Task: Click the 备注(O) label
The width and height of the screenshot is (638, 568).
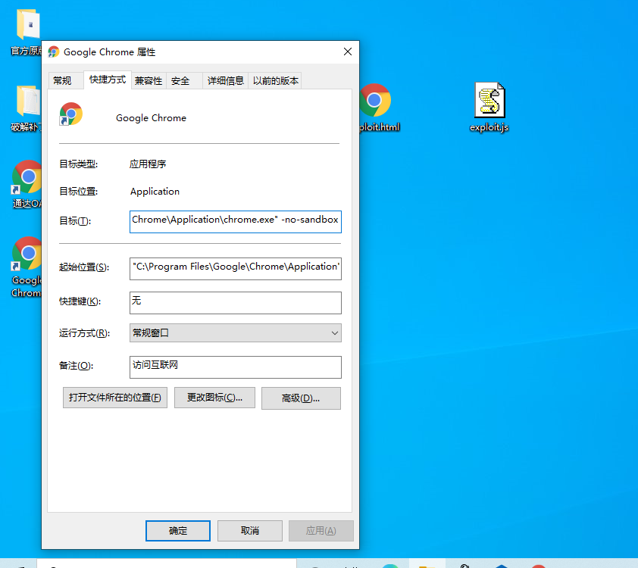Action: [76, 366]
